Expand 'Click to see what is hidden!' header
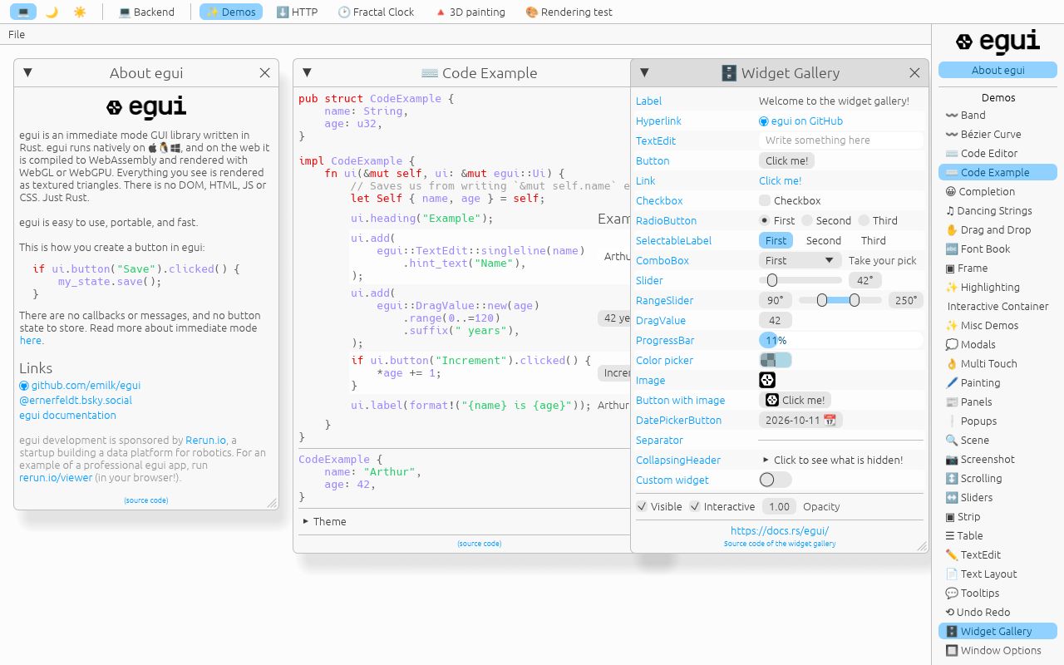This screenshot has height=665, width=1064. 833,460
